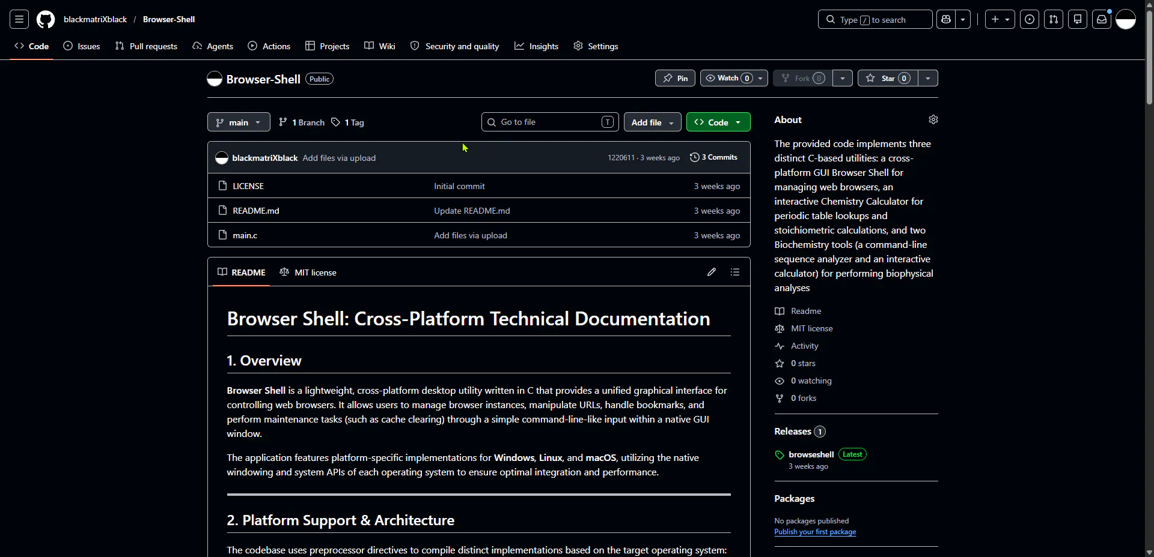The width and height of the screenshot is (1154, 557).
Task: Select the MIT license tab in file viewer
Action: coord(308,272)
